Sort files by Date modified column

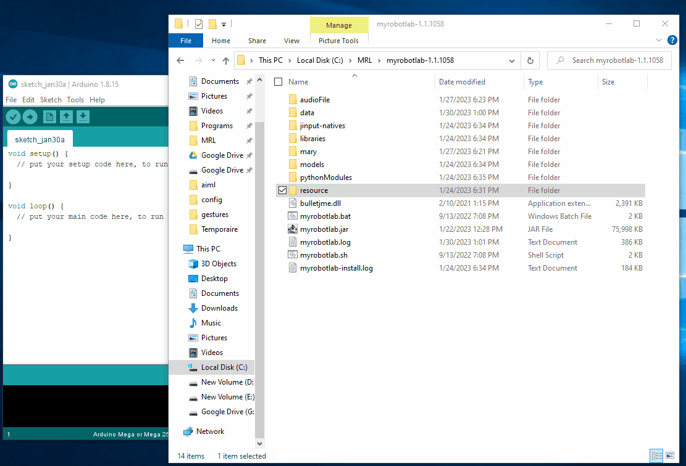[462, 82]
